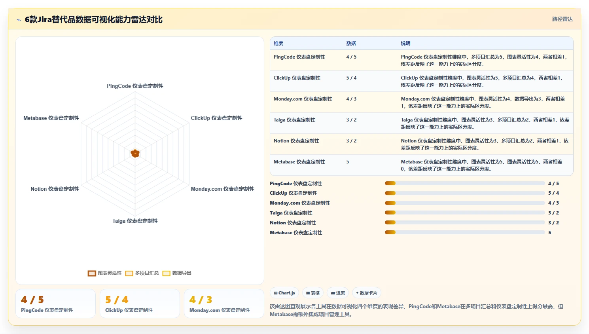Click the ClickUp 5 / 4 summary card

click(140, 304)
